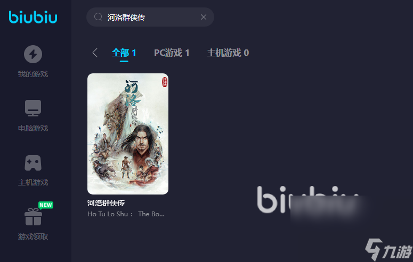Click the green NEW badge

[x=46, y=205]
